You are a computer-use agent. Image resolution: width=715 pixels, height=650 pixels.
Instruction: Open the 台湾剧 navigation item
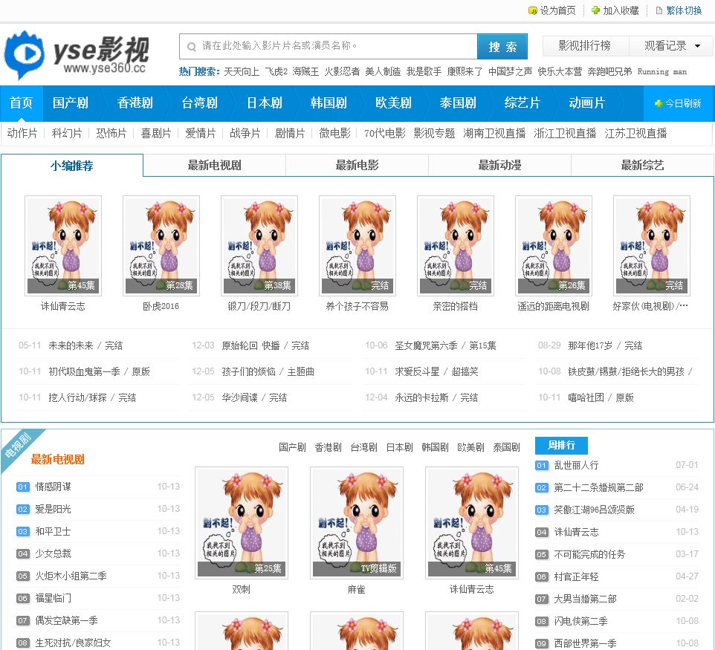(x=200, y=103)
